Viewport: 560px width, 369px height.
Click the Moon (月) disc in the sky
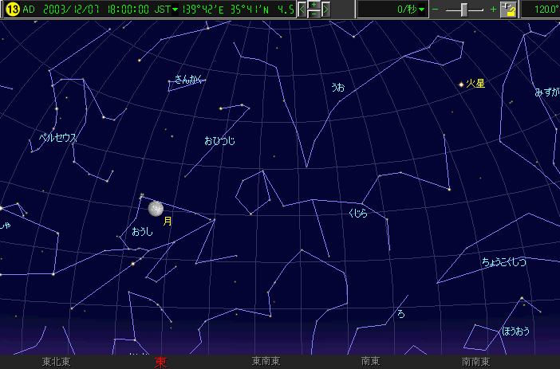point(156,208)
